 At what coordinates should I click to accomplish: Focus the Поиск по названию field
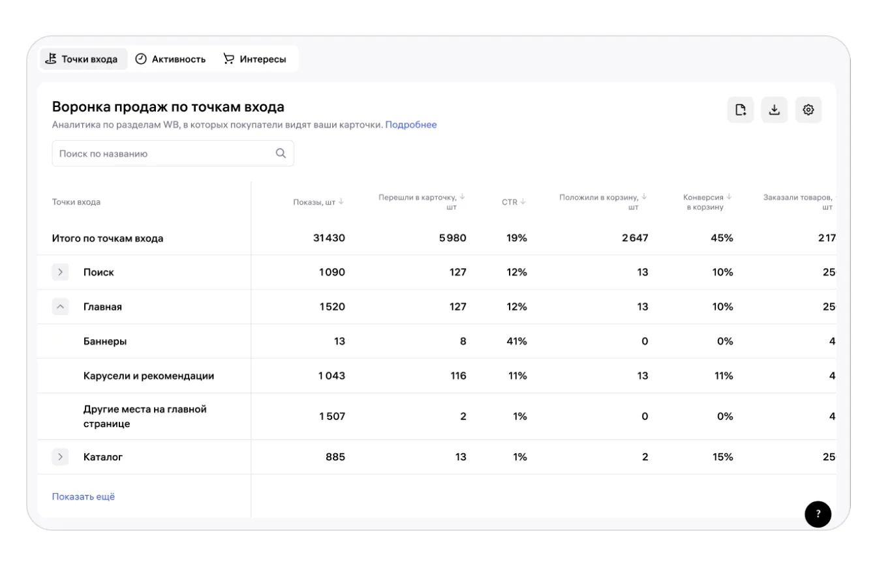163,154
